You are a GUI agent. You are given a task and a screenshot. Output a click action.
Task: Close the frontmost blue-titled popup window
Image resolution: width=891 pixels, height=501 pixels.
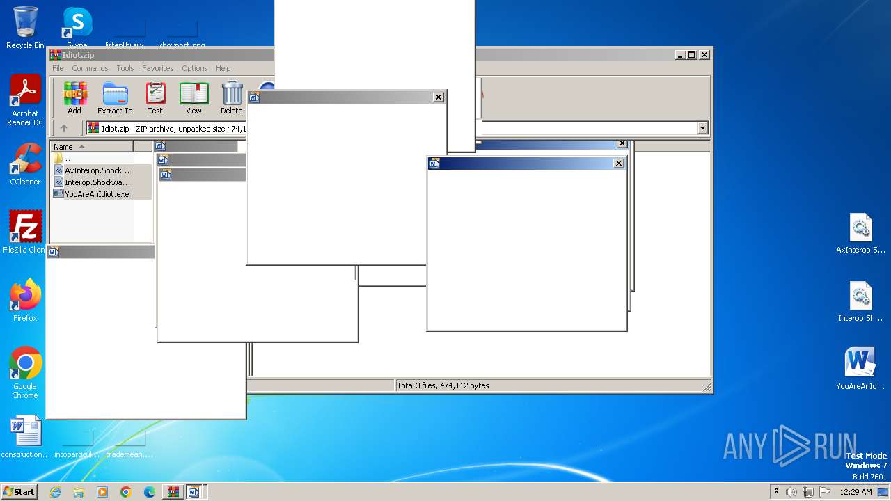click(618, 163)
